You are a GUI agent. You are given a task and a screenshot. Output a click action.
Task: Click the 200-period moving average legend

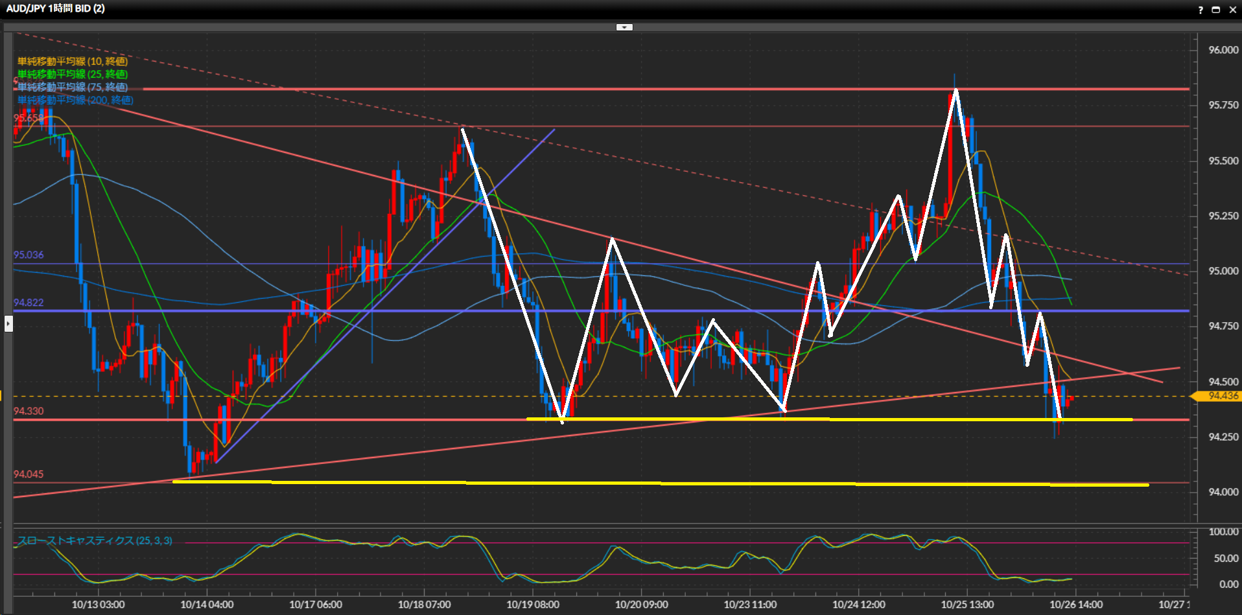pos(75,100)
